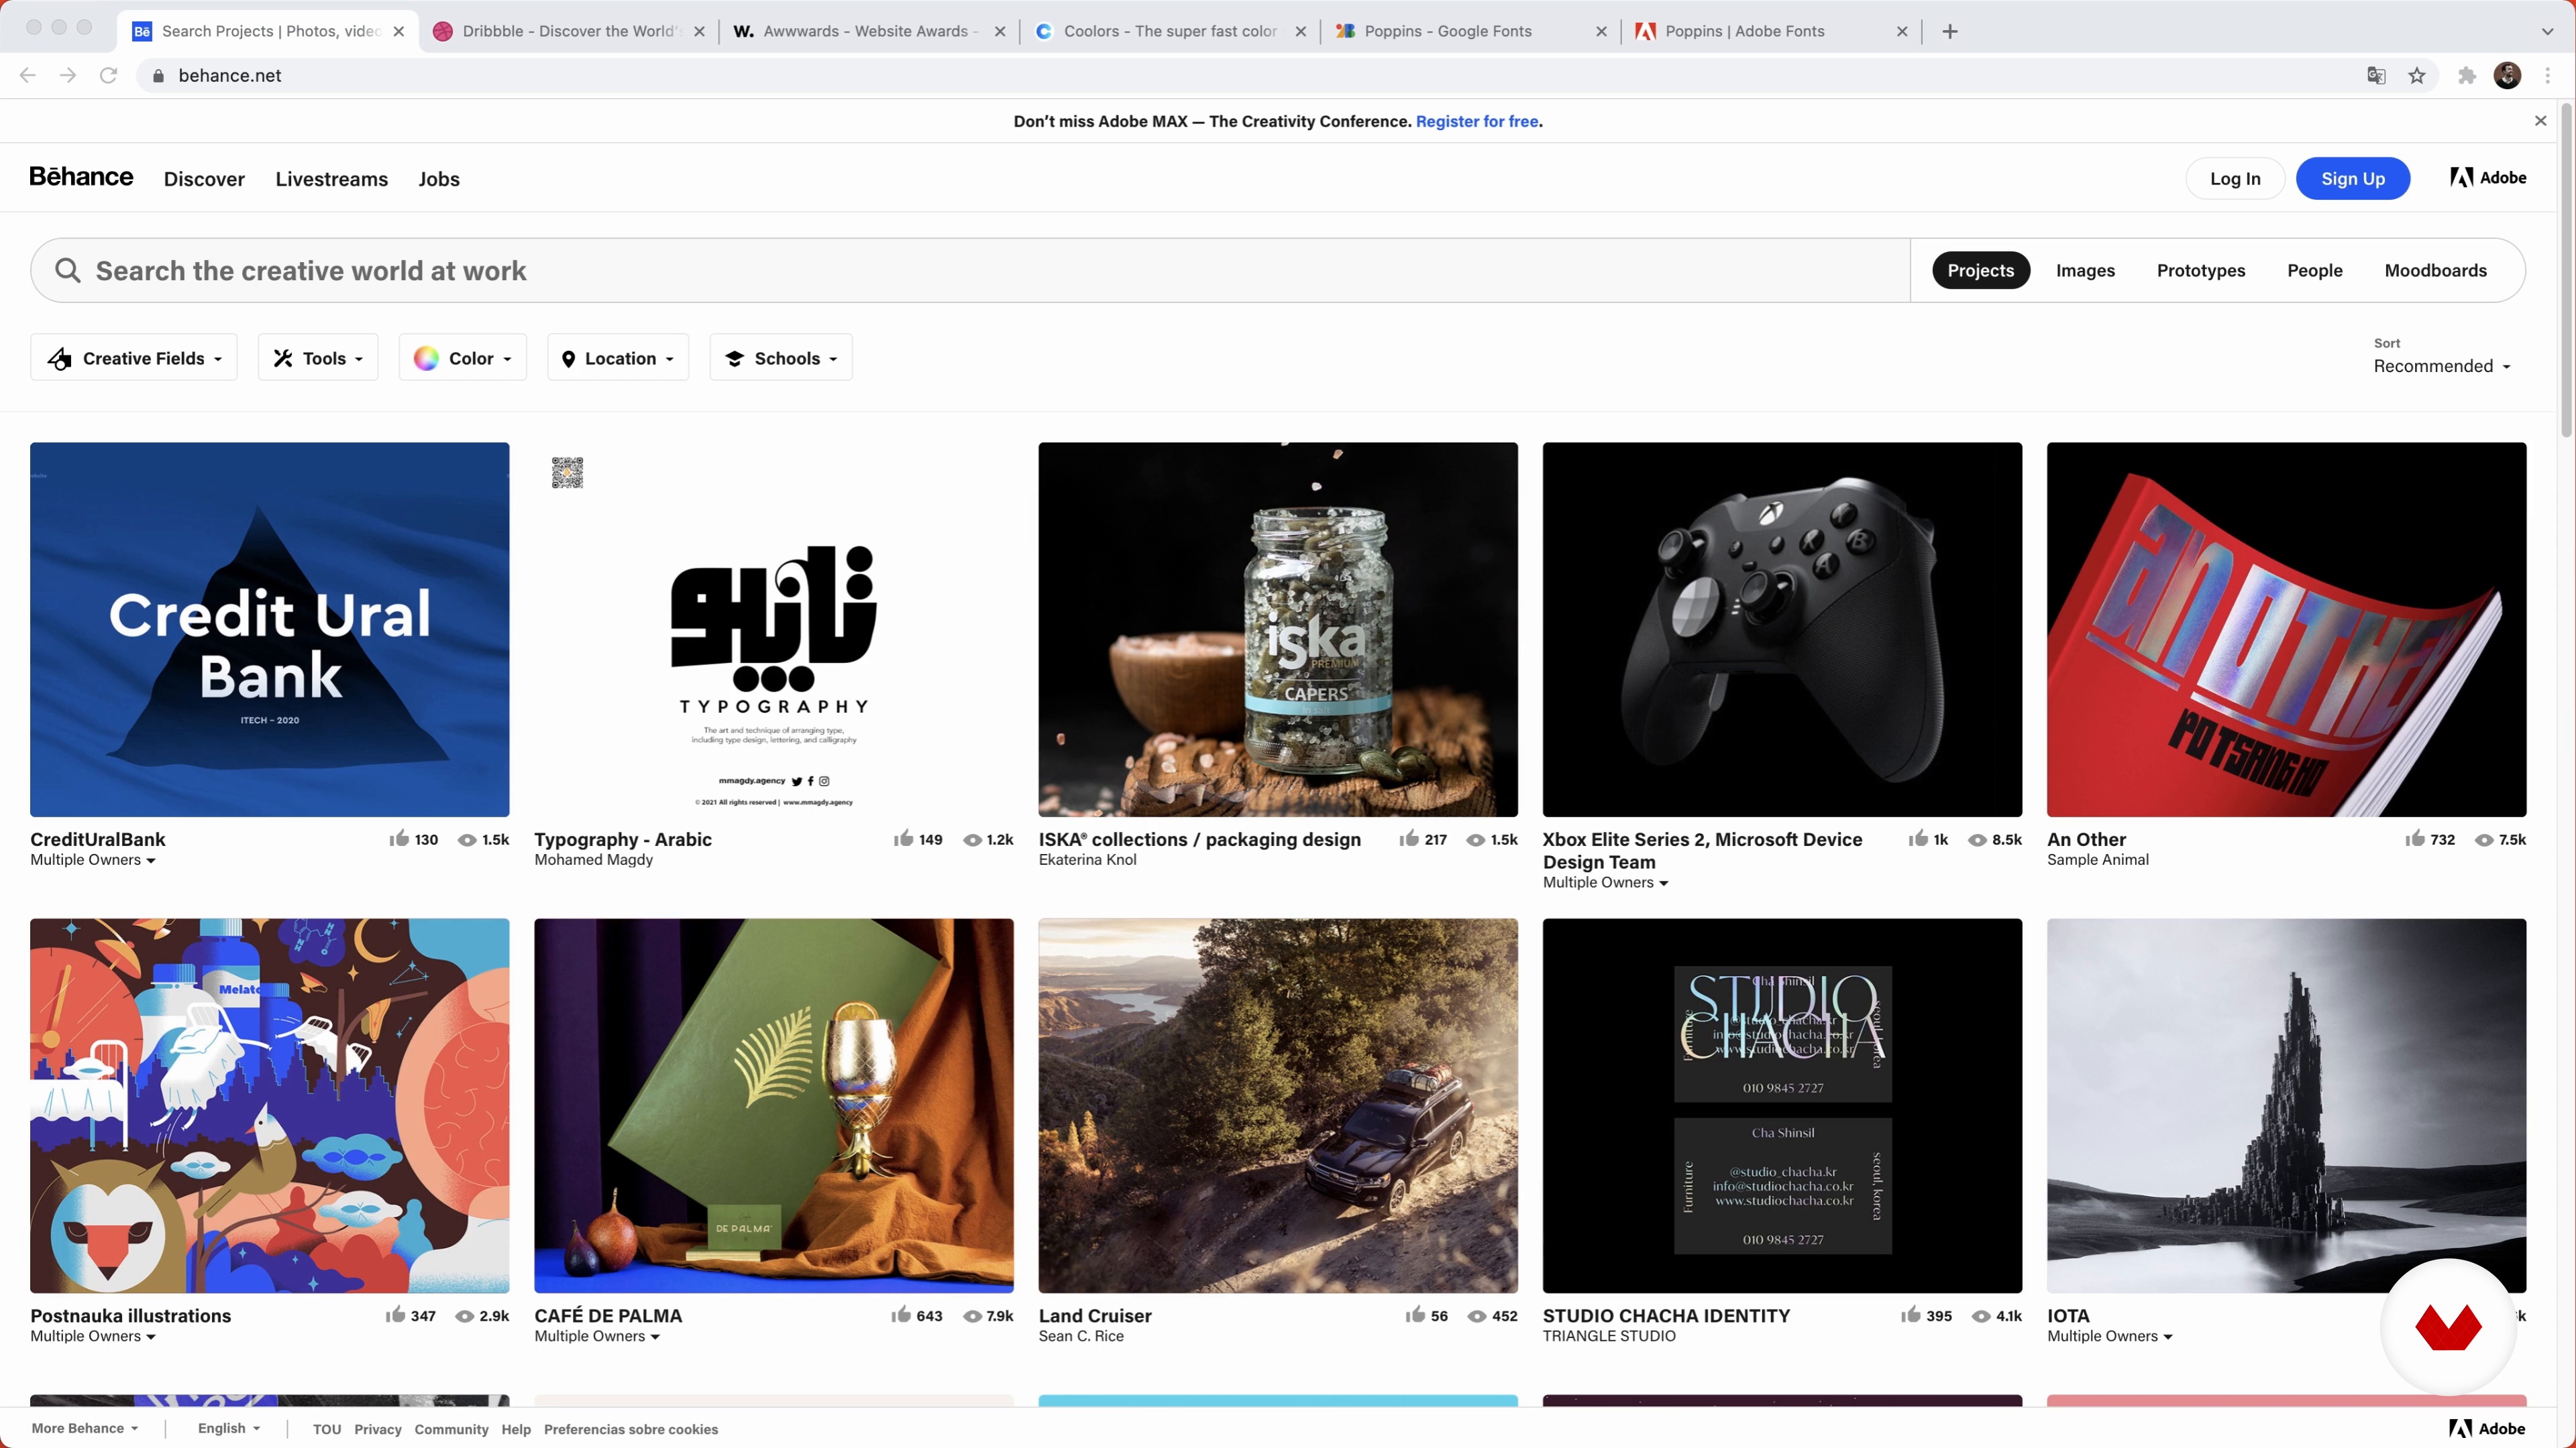
Task: Open the browser extensions puzzle icon
Action: pyautogui.click(x=2467, y=76)
